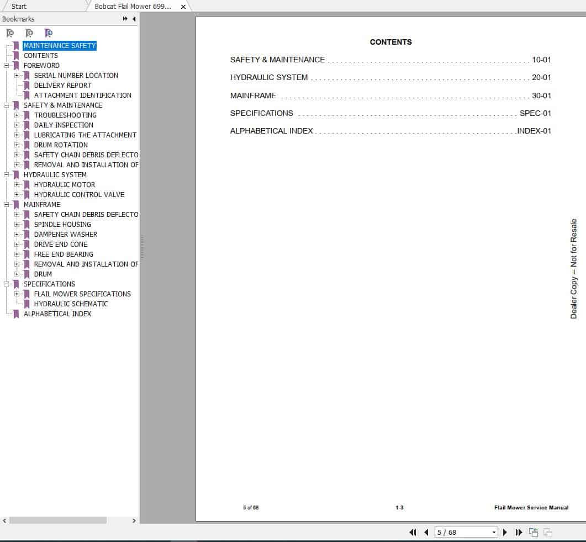This screenshot has height=542, width=586.
Task: Open the FREE END BEARING bookmark
Action: (x=64, y=254)
